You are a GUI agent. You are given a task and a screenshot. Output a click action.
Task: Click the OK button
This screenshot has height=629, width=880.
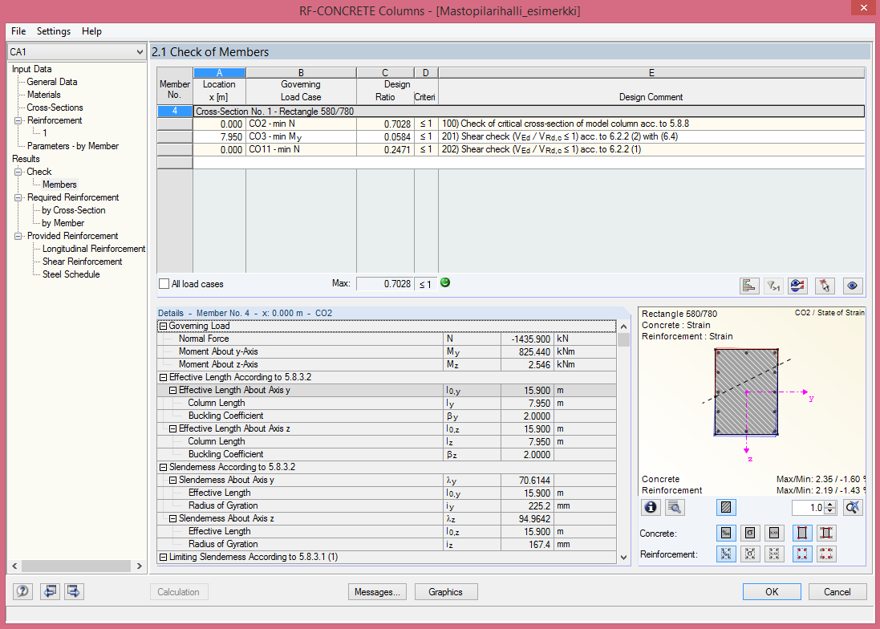(x=772, y=592)
